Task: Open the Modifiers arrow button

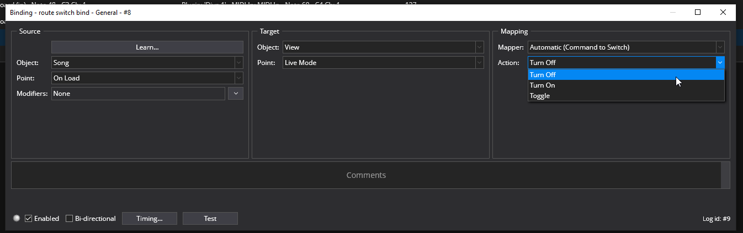Action: click(236, 94)
